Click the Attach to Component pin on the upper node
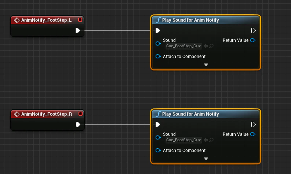This screenshot has height=174, width=291. pos(158,56)
